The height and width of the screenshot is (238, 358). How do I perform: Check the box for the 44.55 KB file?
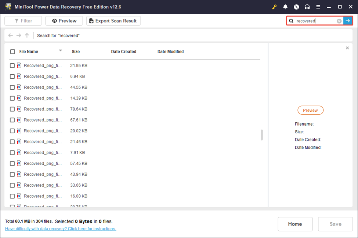pos(12,88)
